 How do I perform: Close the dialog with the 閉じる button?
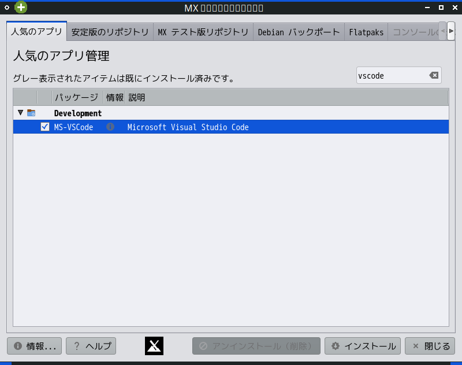click(x=430, y=346)
